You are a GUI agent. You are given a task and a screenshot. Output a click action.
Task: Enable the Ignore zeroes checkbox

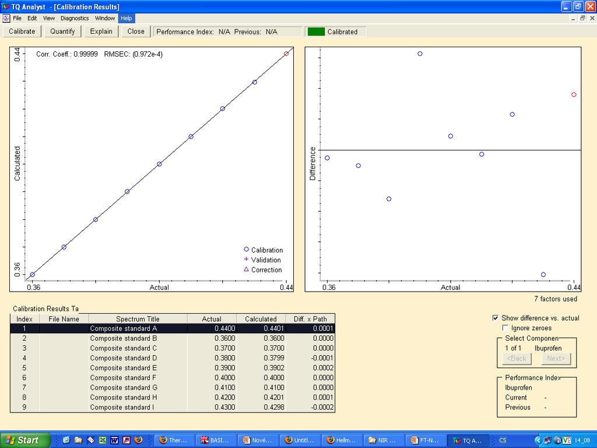coord(505,328)
